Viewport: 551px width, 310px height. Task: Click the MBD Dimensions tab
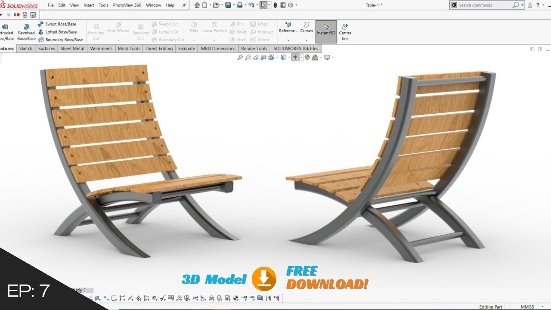pyautogui.click(x=218, y=49)
